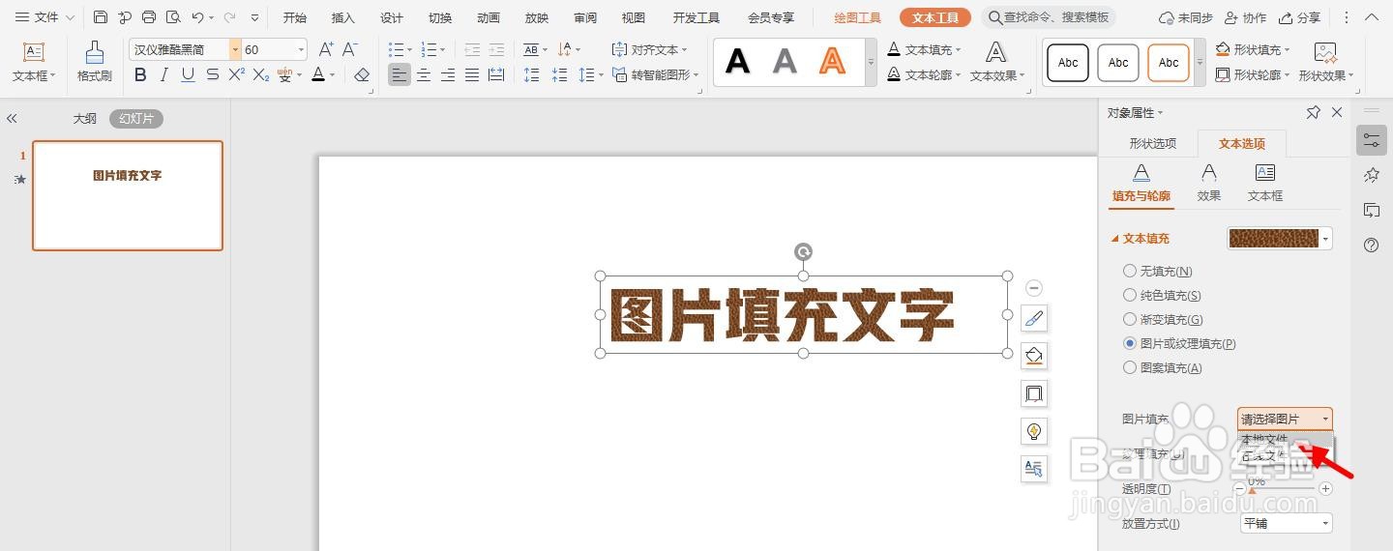Select 无填充 radio option
Image resolution: width=1393 pixels, height=551 pixels.
(x=1158, y=272)
